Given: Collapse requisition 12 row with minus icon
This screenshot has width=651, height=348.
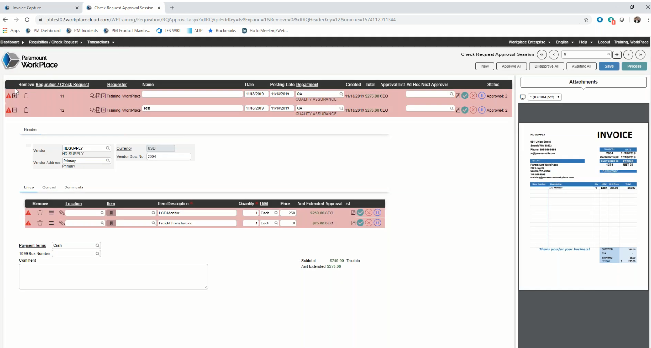Looking at the screenshot, I should (15, 110).
